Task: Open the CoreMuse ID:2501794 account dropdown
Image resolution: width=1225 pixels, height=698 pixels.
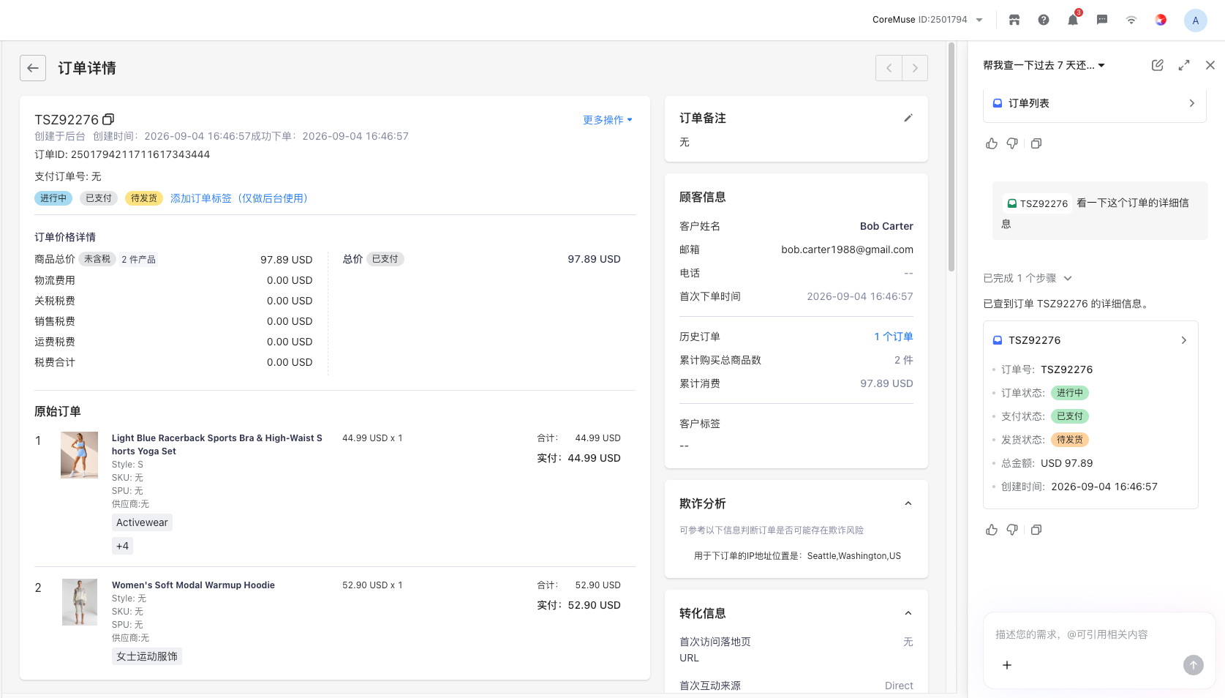Action: 927,20
